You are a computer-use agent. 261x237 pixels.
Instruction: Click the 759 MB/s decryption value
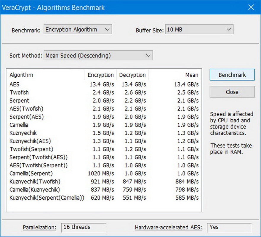134,190
